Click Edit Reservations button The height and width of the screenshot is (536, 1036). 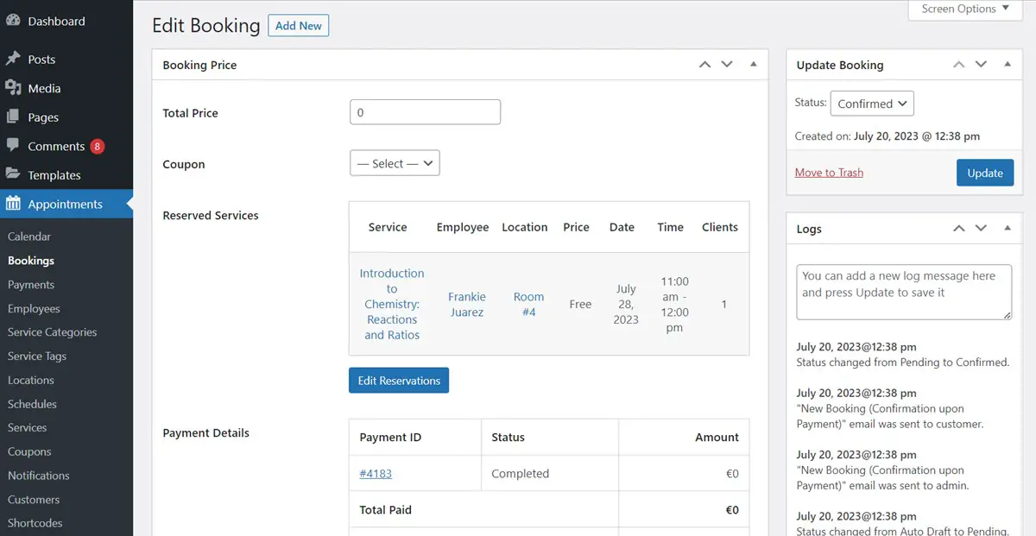[399, 381]
